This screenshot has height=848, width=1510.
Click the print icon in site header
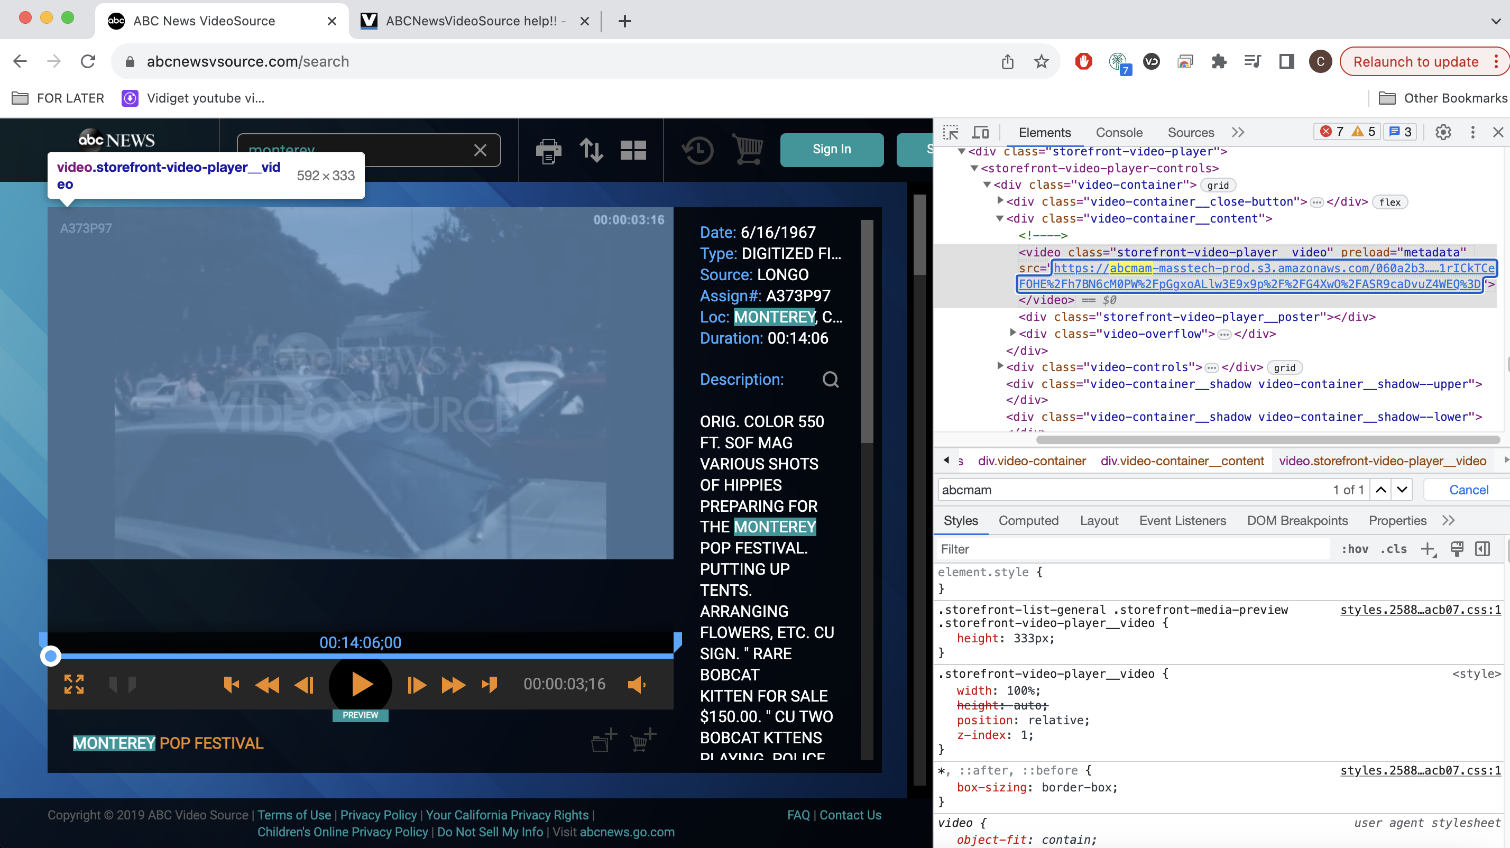(x=548, y=150)
